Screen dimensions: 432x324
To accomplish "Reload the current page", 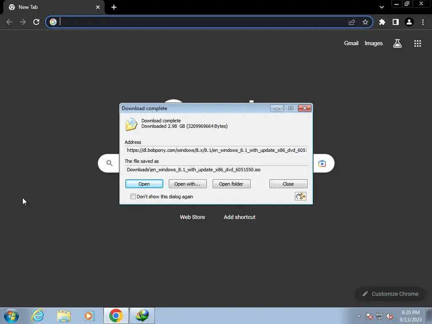I will tap(36, 22).
